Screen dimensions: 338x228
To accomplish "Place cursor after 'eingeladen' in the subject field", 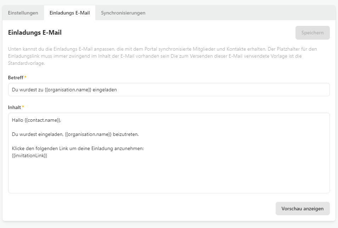I will point(117,90).
